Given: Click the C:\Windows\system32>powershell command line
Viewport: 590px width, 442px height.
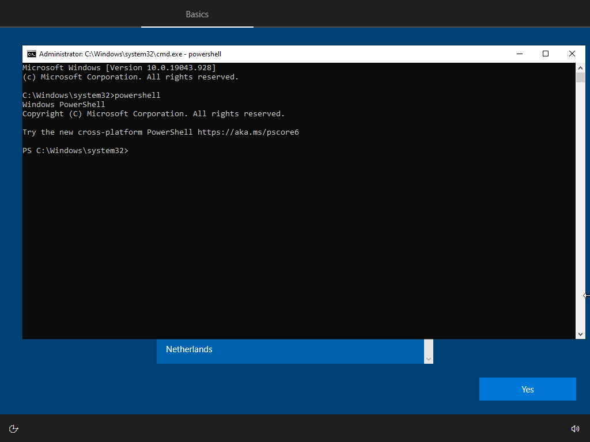Looking at the screenshot, I should pos(92,96).
